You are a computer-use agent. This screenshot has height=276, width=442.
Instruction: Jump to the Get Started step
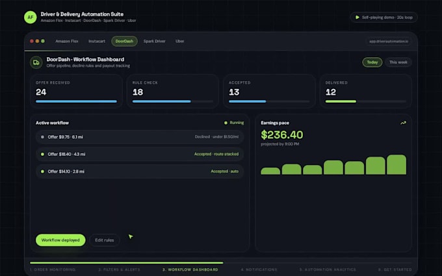[x=395, y=270]
